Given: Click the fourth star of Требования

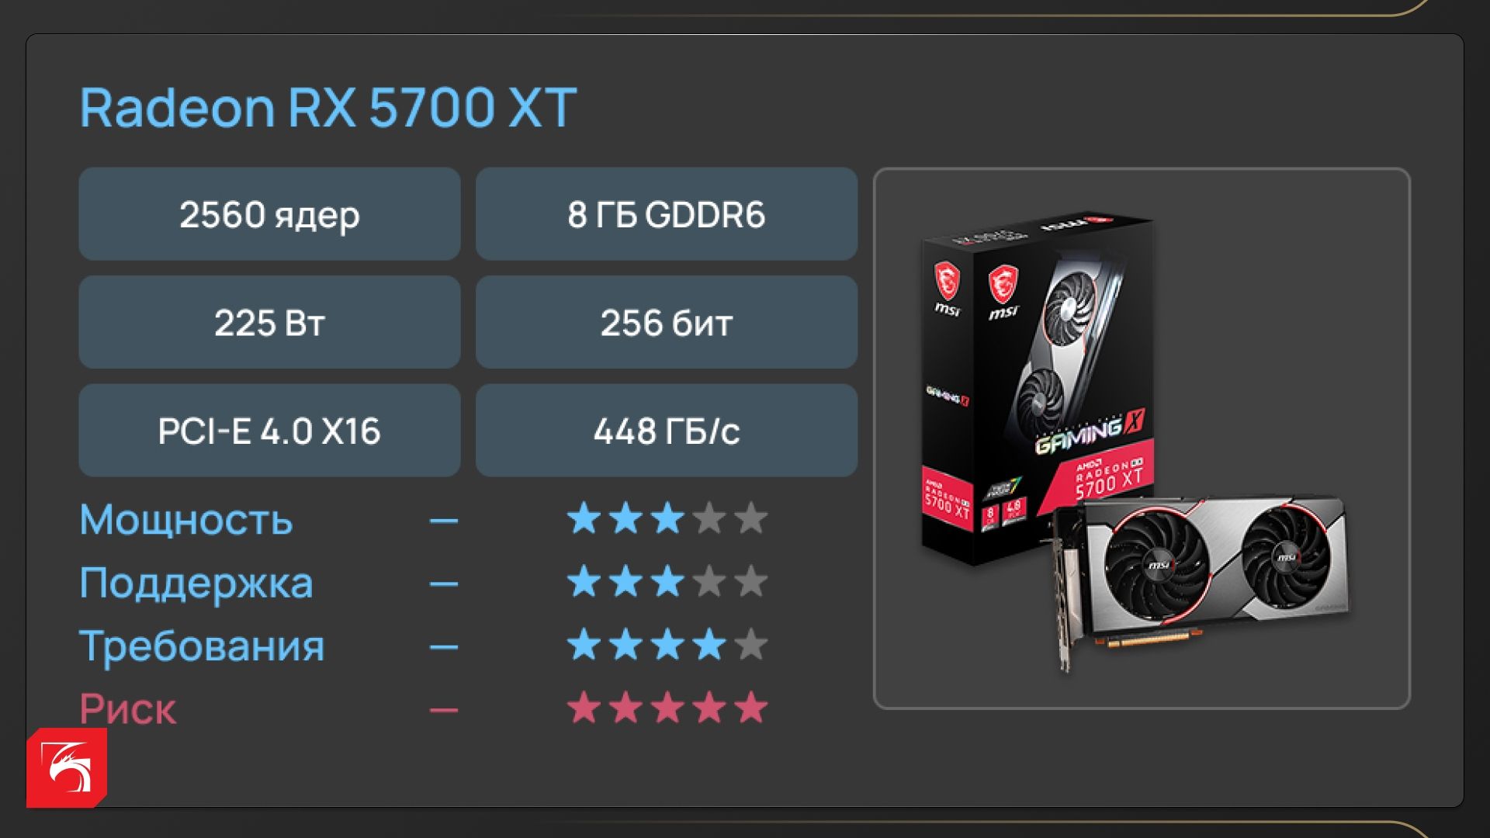Looking at the screenshot, I should click(709, 645).
